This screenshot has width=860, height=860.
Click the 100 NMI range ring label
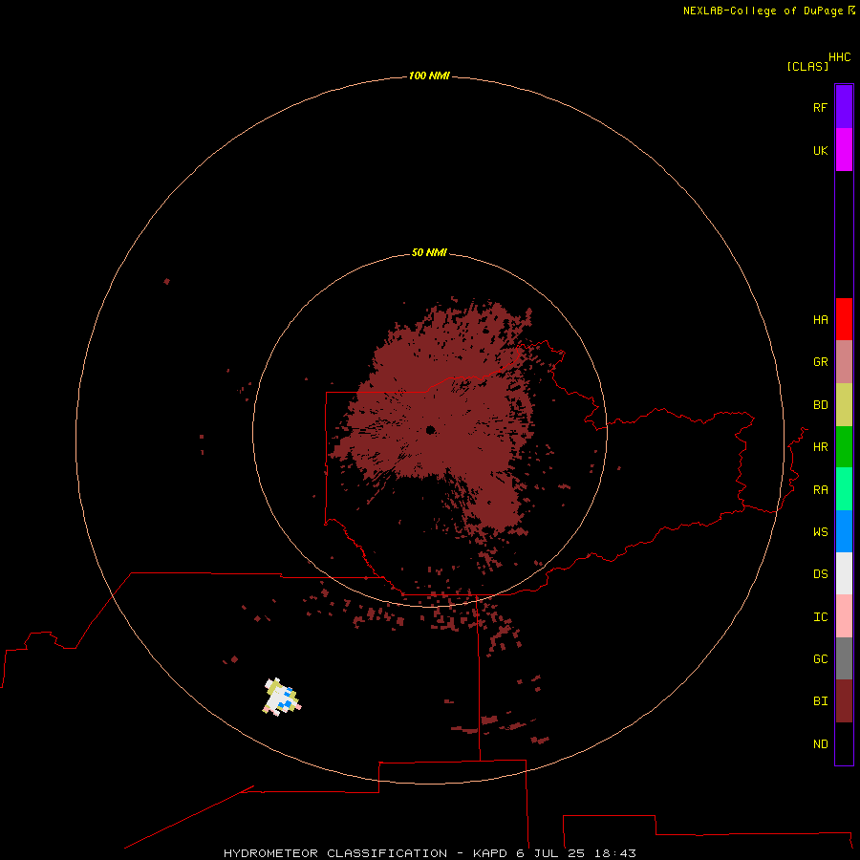click(x=429, y=75)
